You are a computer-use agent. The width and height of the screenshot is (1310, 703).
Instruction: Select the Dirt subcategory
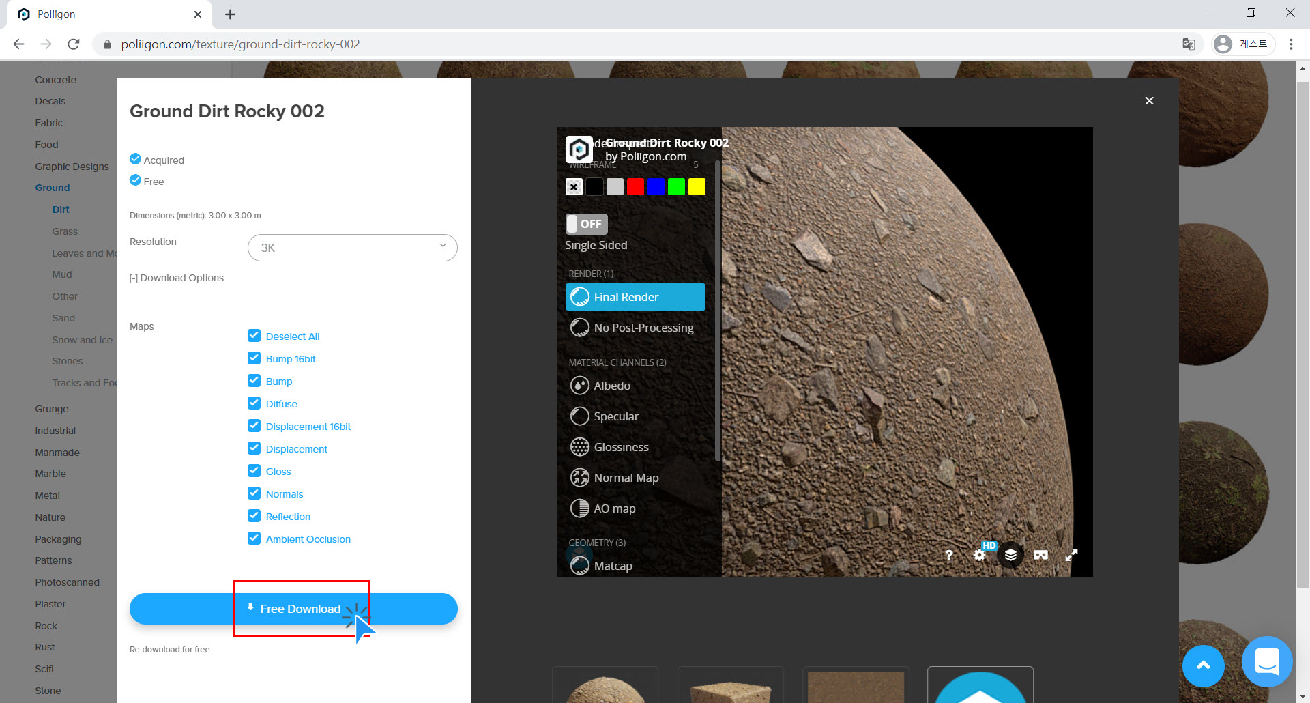(61, 210)
